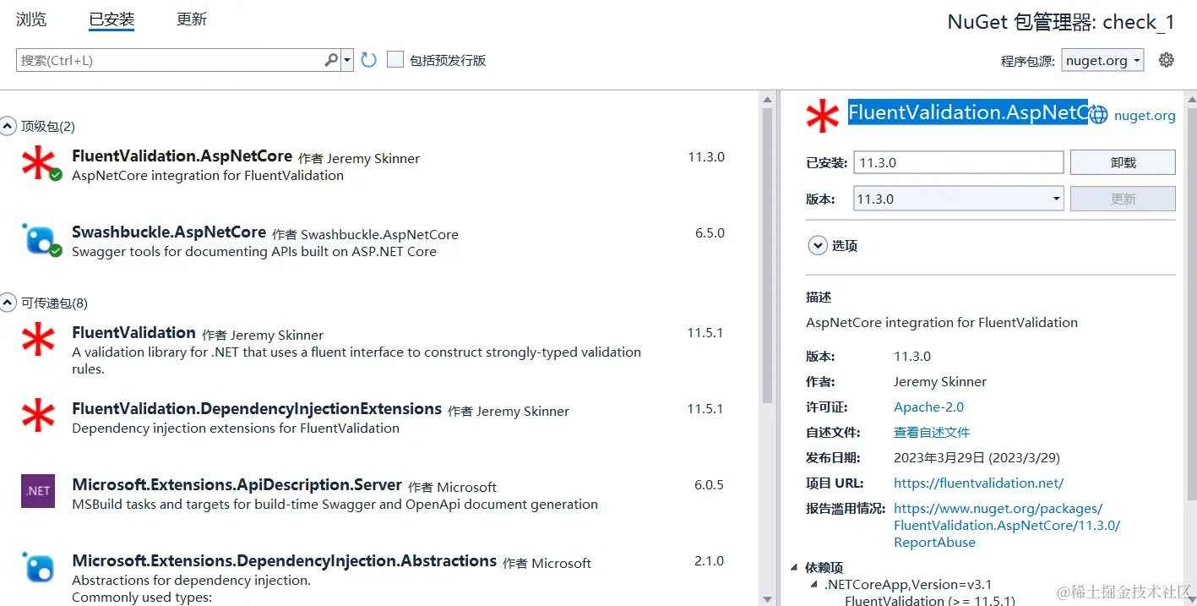Open the search box dropdown arrow

(x=347, y=60)
